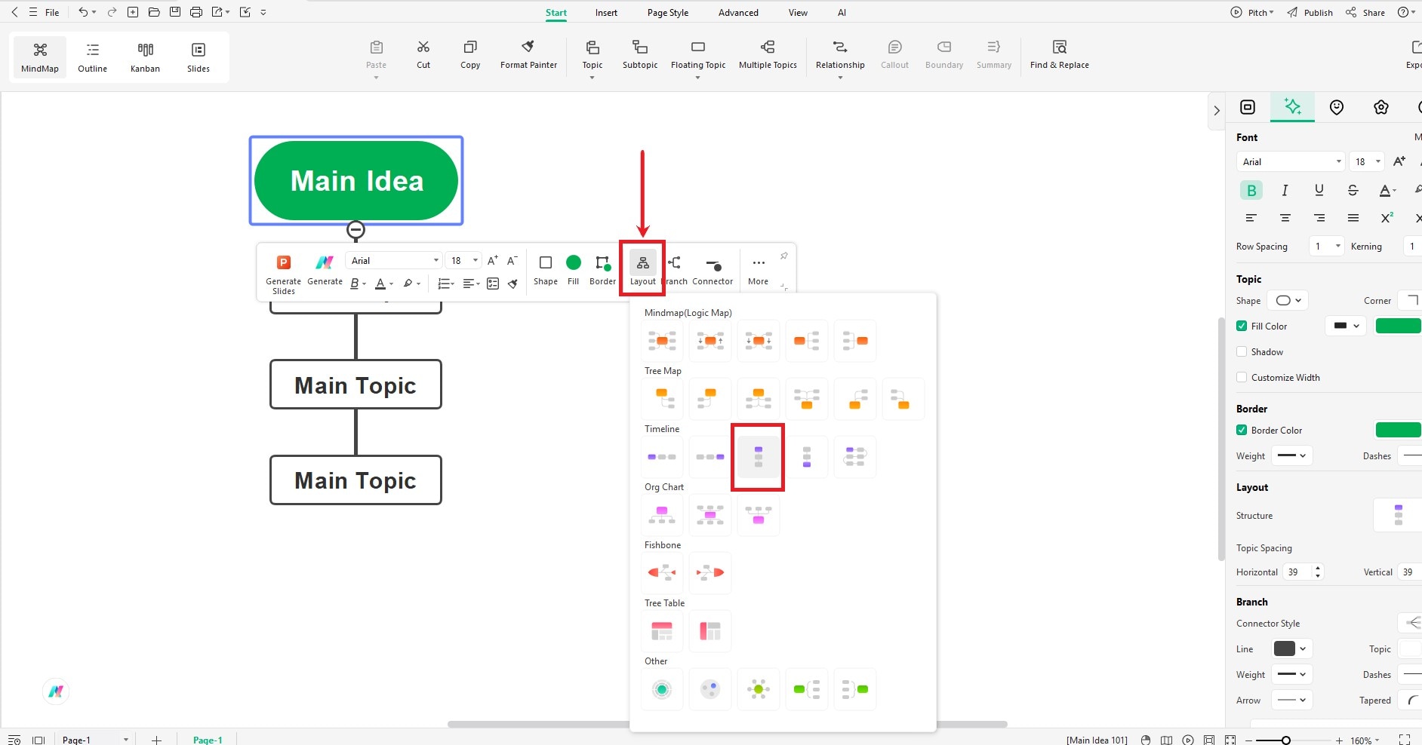Switch to Kanban view mode

click(x=145, y=57)
